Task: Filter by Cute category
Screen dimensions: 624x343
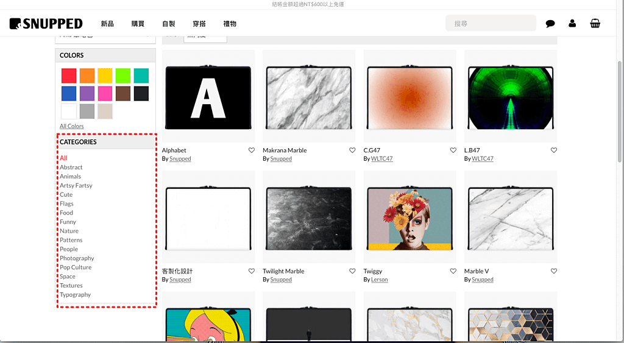Action: click(x=66, y=194)
